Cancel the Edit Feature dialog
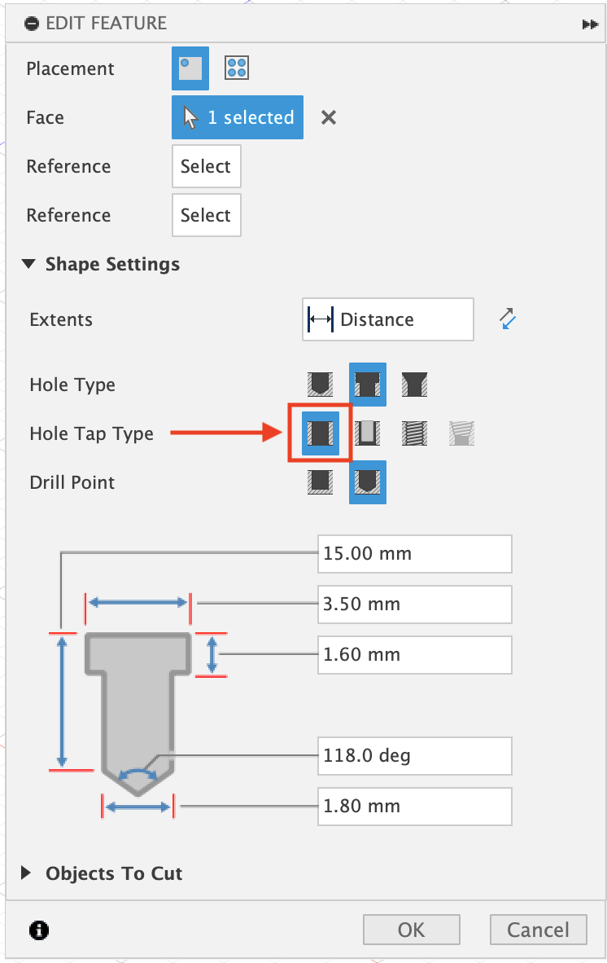This screenshot has height=963, width=607. point(538,930)
